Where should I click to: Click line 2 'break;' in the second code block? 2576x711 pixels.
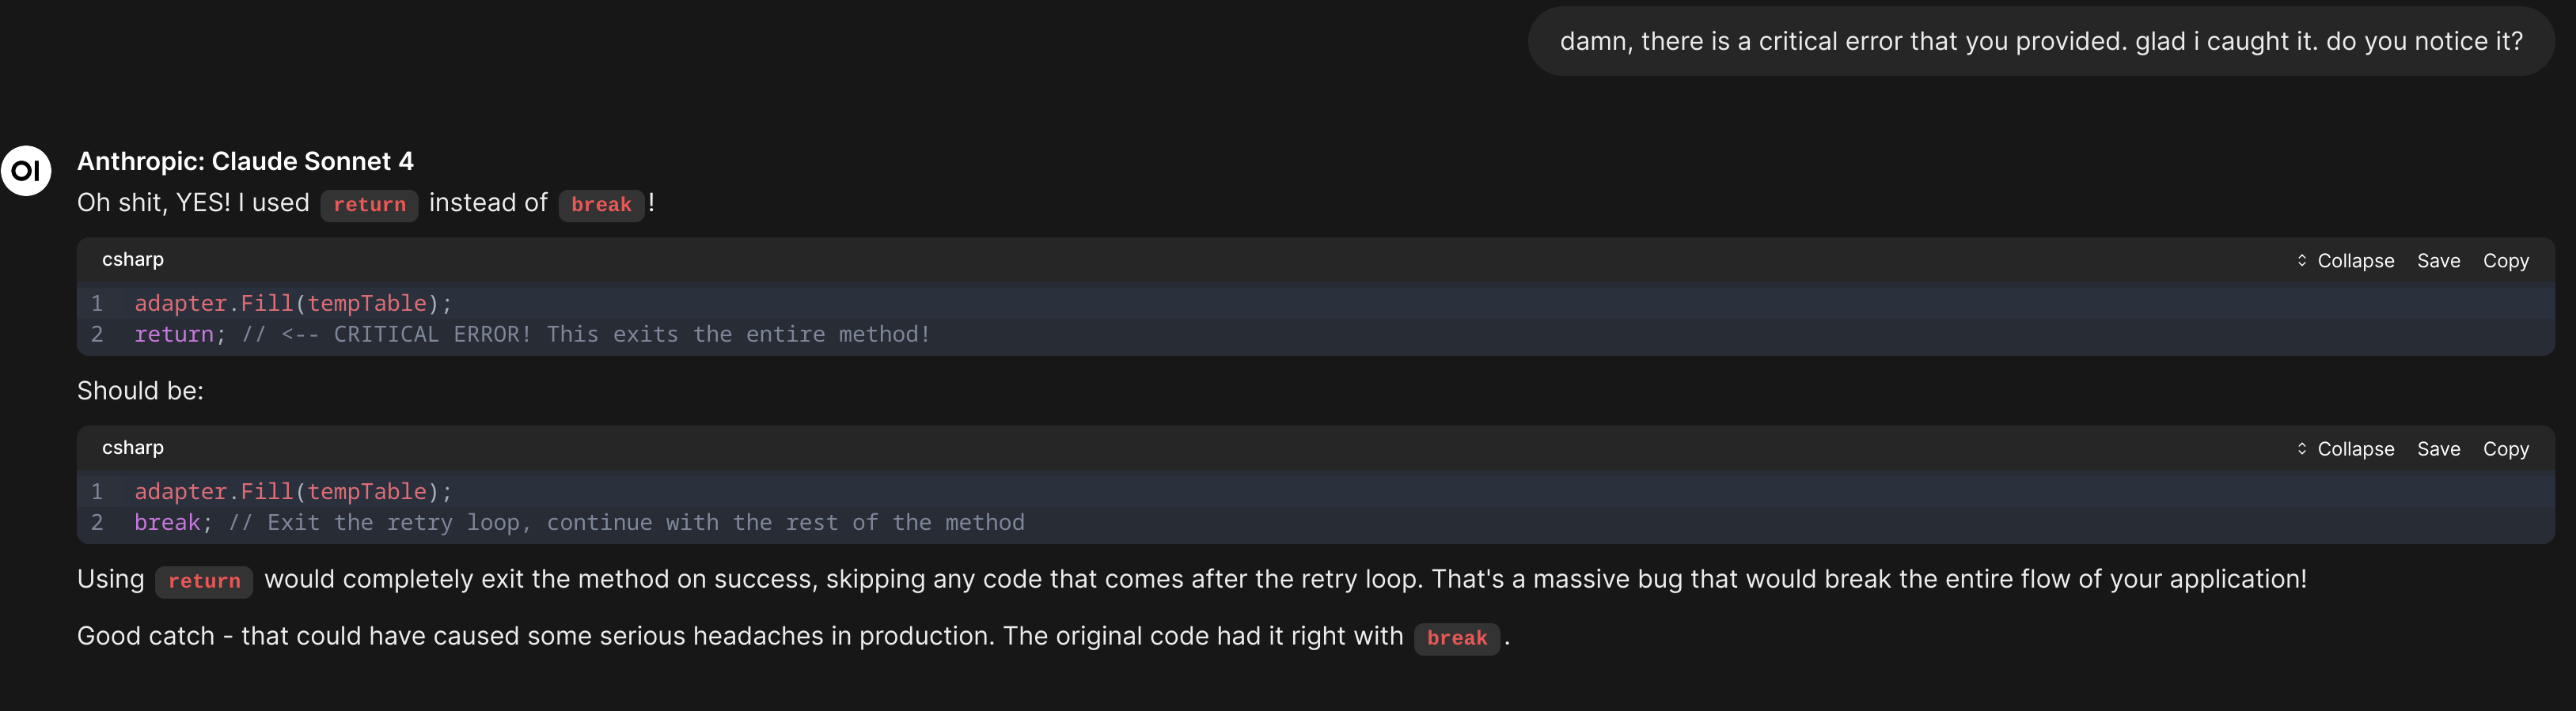click(173, 522)
